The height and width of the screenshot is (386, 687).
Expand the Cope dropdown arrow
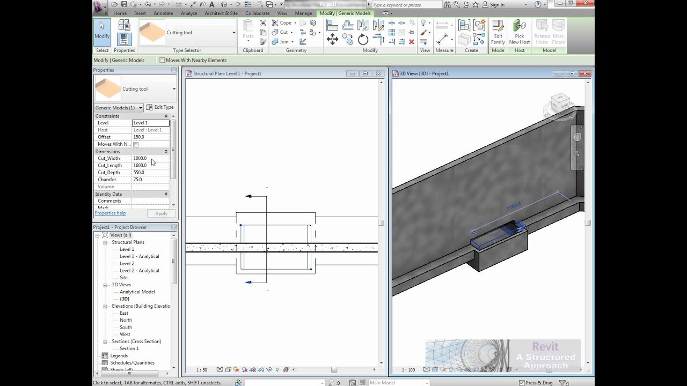pyautogui.click(x=295, y=23)
